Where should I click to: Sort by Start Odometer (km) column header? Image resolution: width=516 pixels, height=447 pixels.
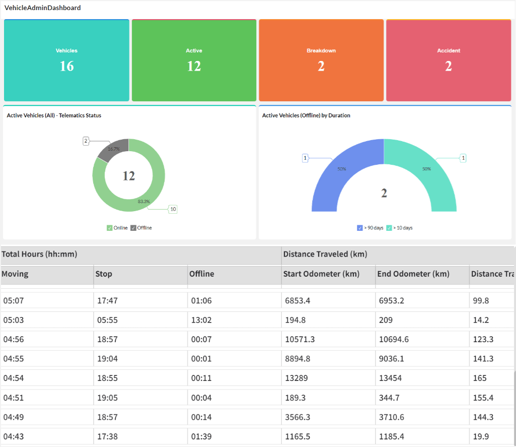pyautogui.click(x=328, y=274)
